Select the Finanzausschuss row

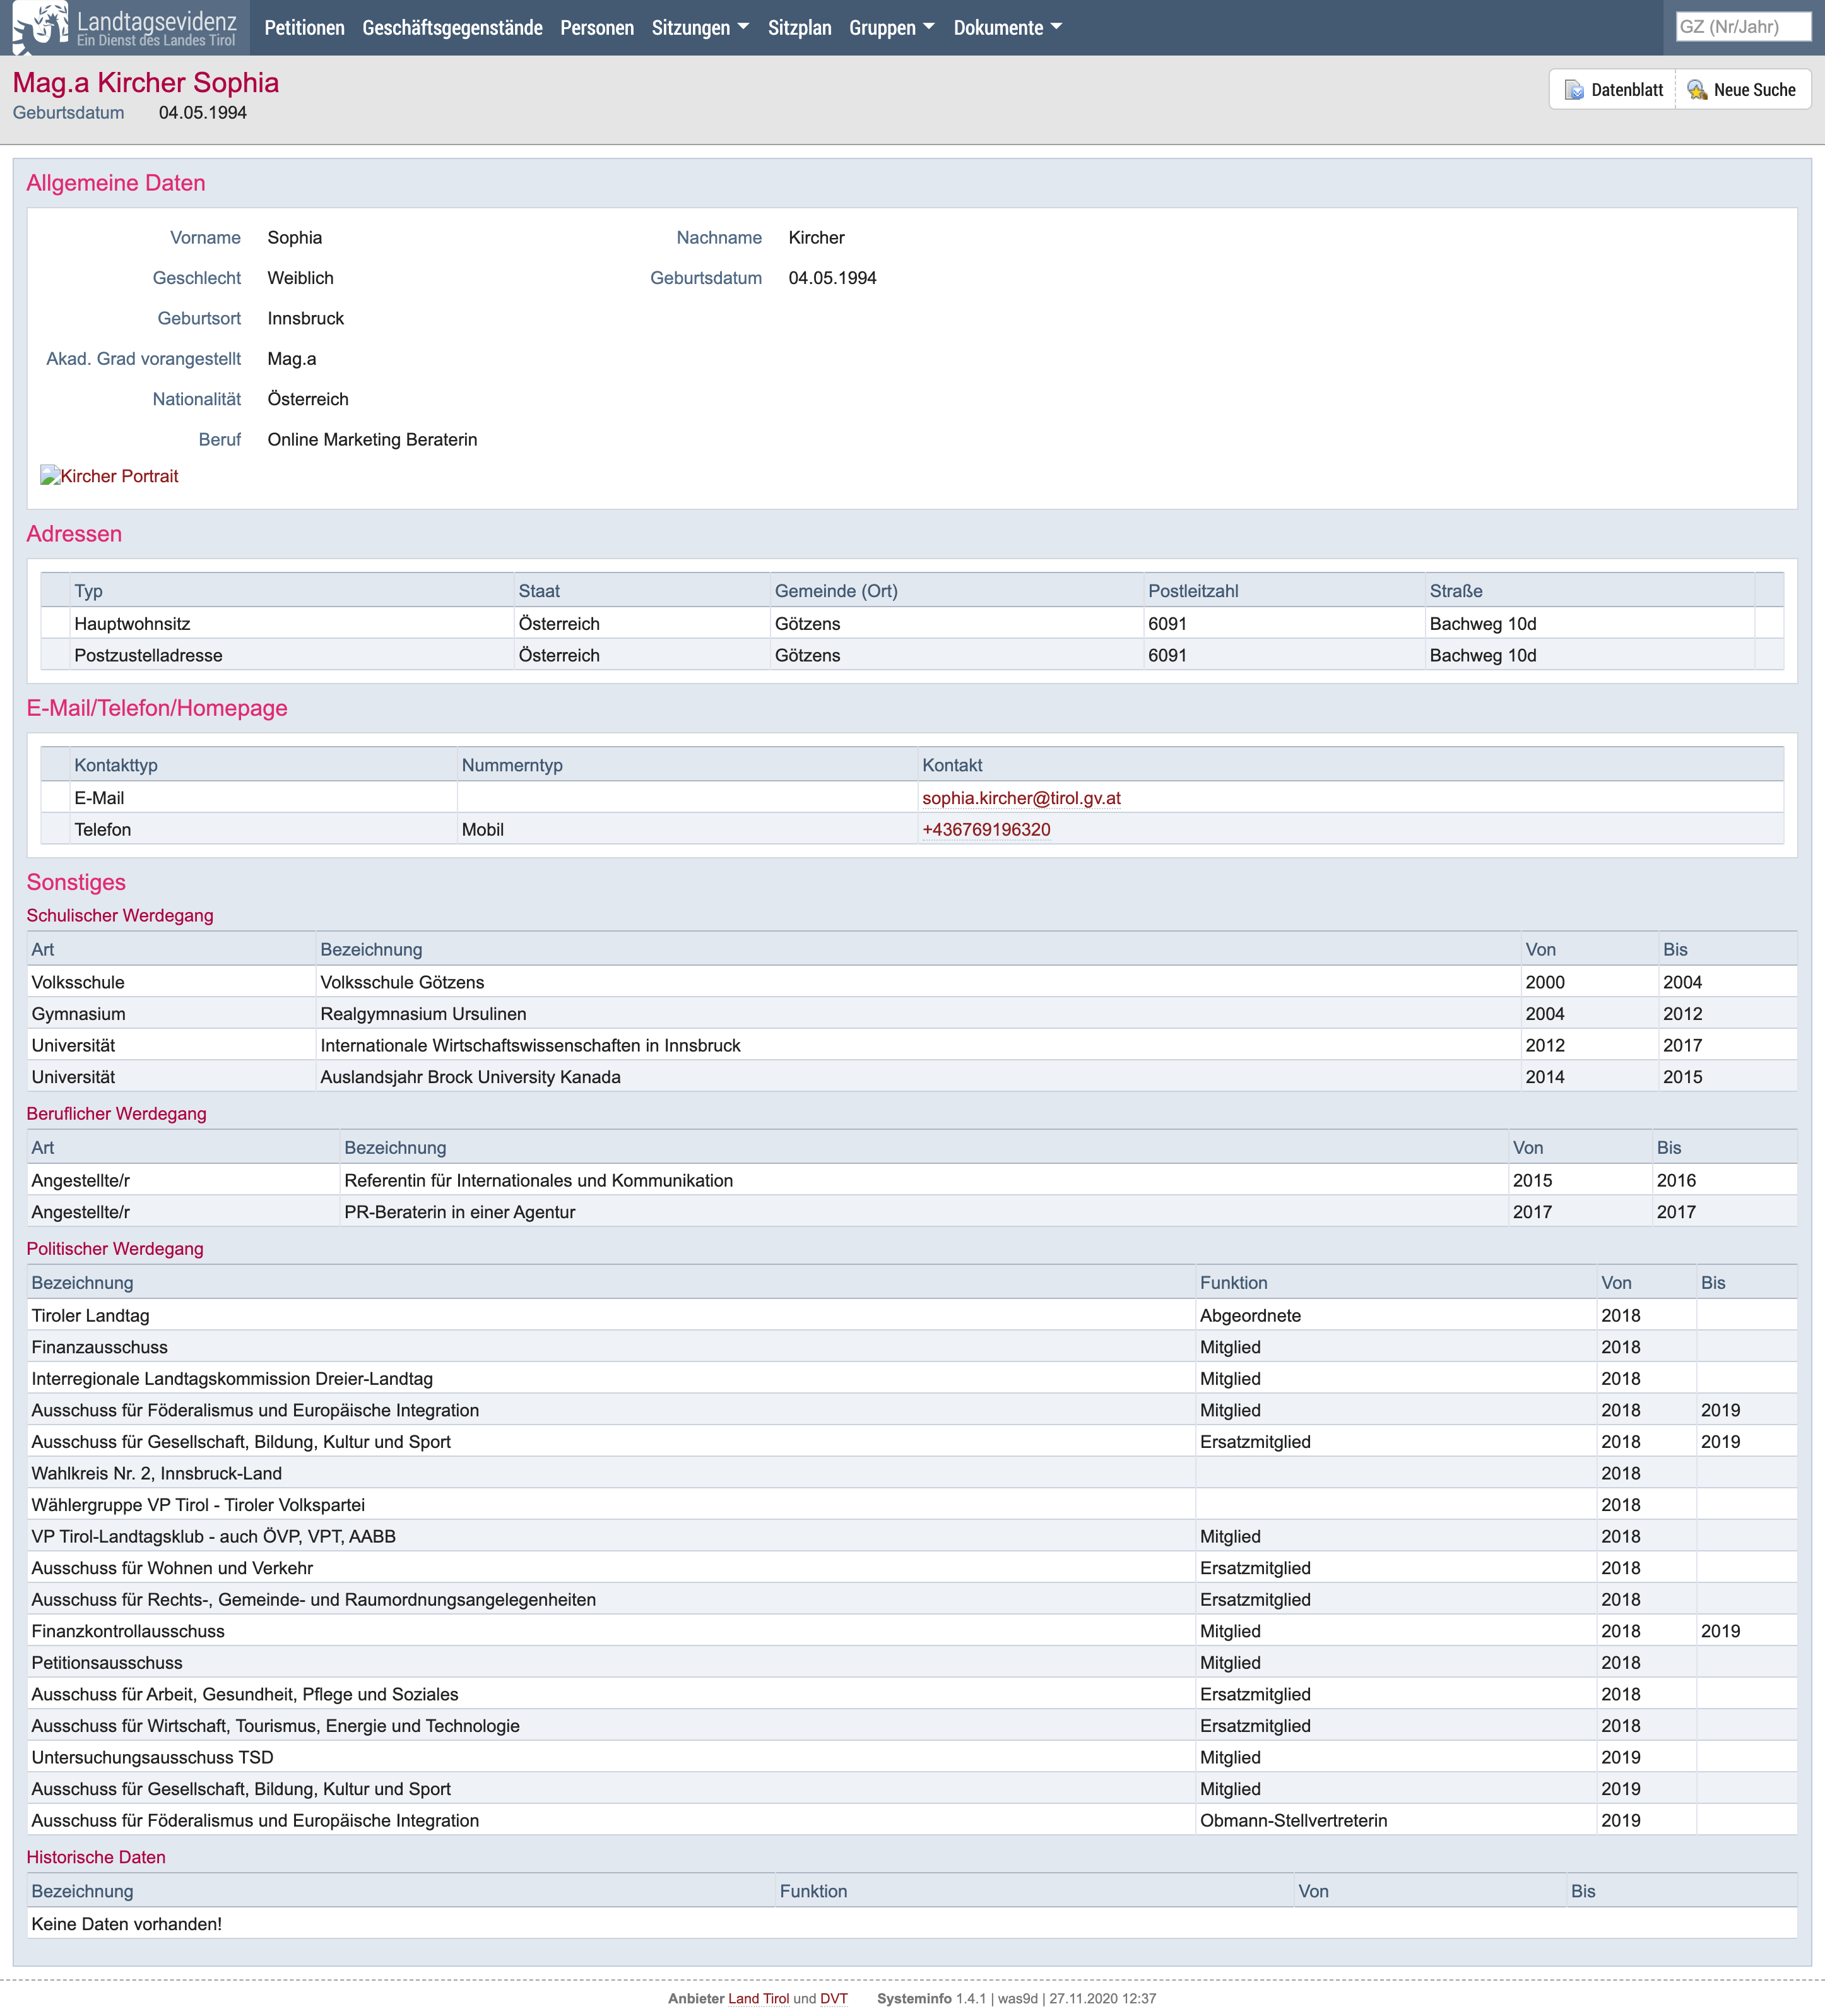[912, 1347]
